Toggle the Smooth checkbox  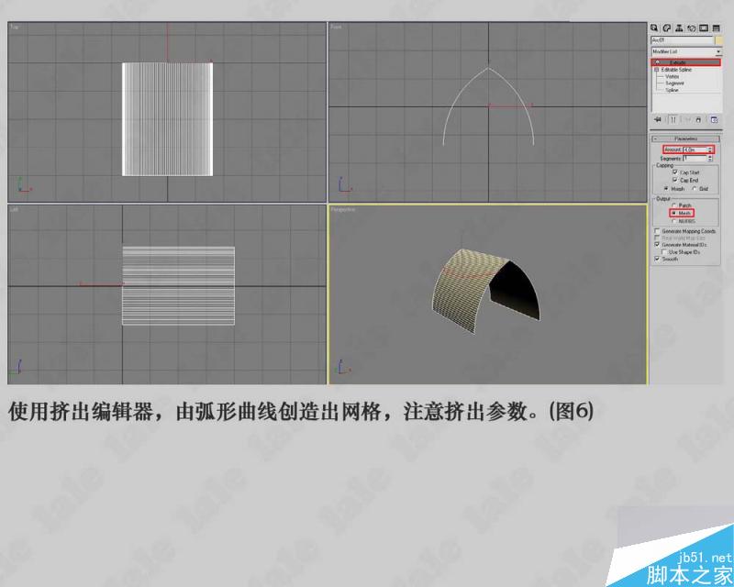click(656, 259)
